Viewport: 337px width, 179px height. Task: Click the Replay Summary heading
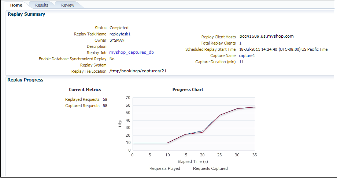(26, 14)
